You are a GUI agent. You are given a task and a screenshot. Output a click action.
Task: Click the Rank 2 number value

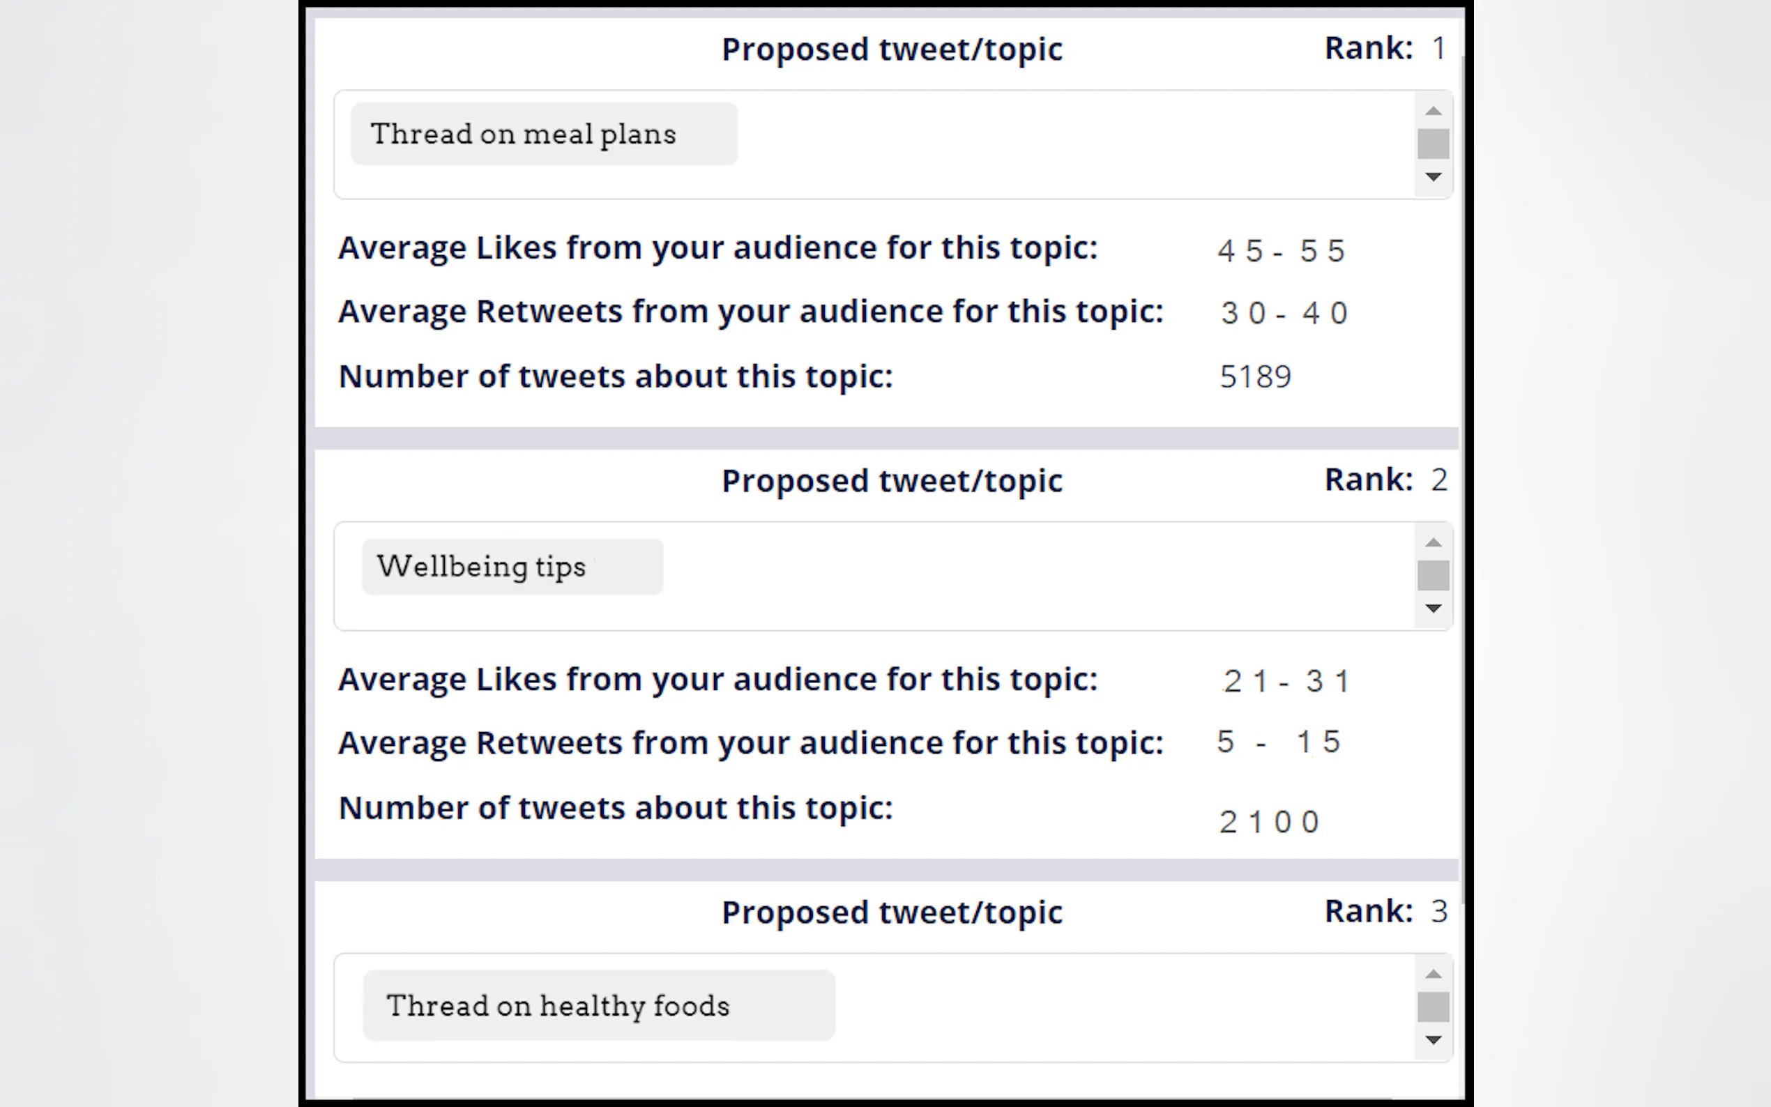pos(1438,480)
